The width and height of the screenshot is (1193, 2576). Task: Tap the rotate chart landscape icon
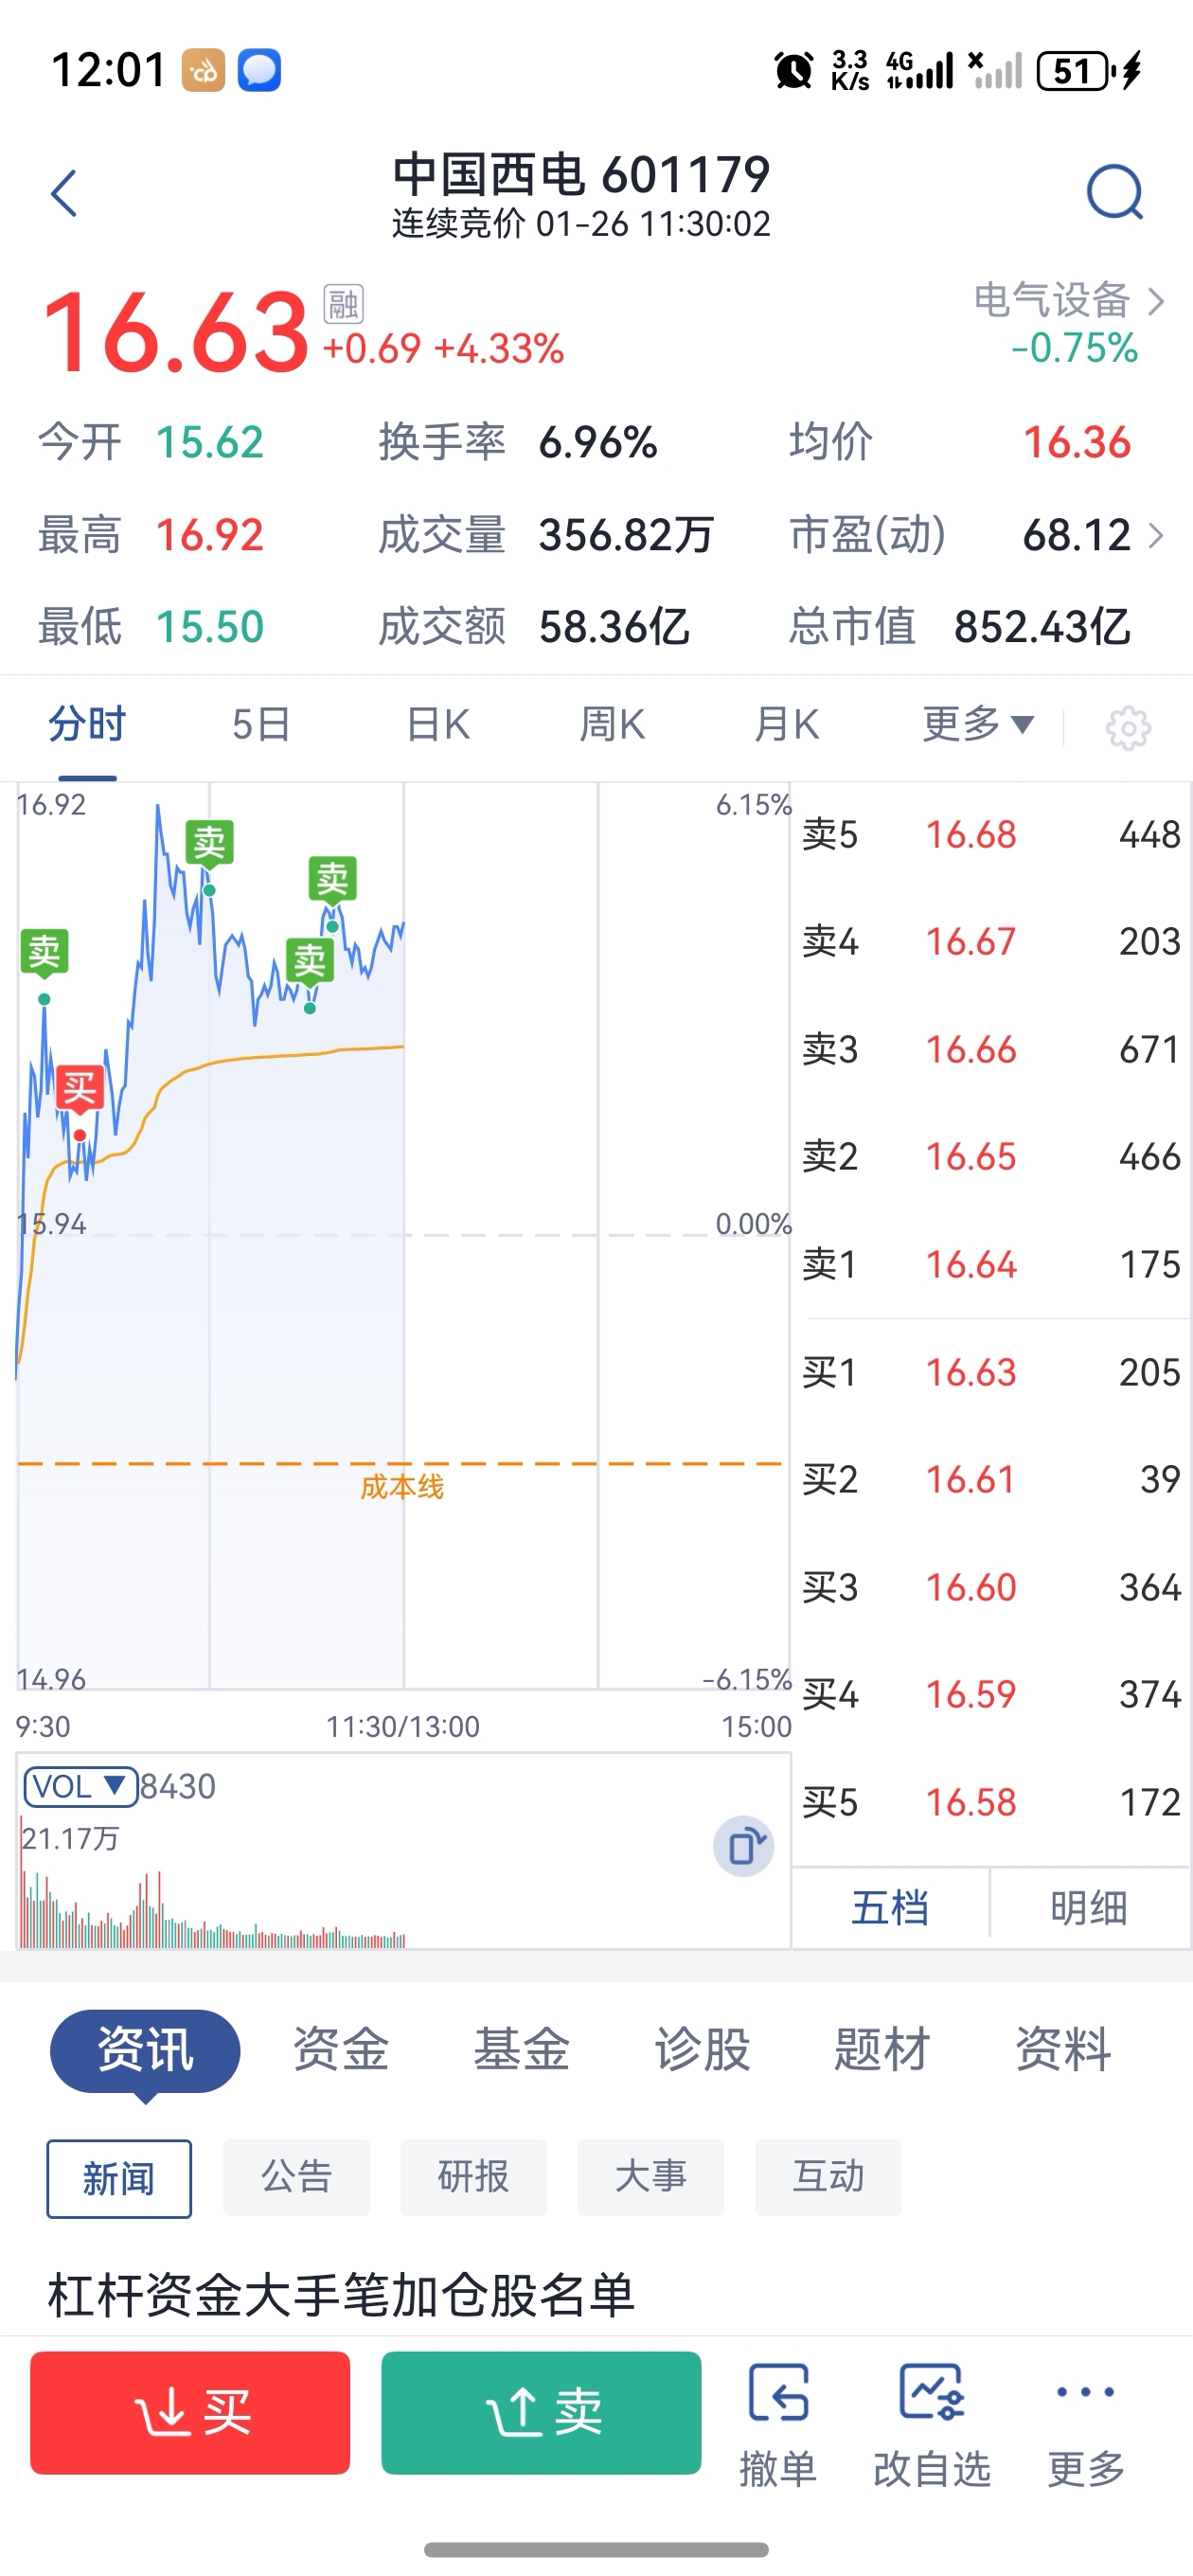point(744,1846)
